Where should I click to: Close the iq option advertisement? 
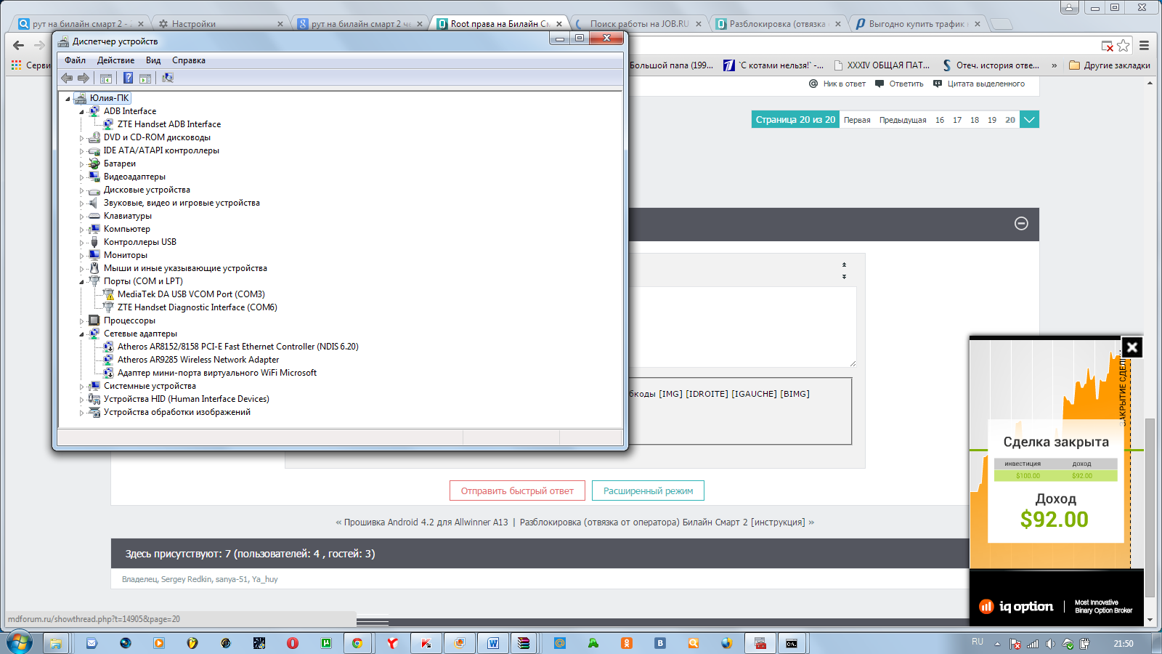coord(1132,347)
